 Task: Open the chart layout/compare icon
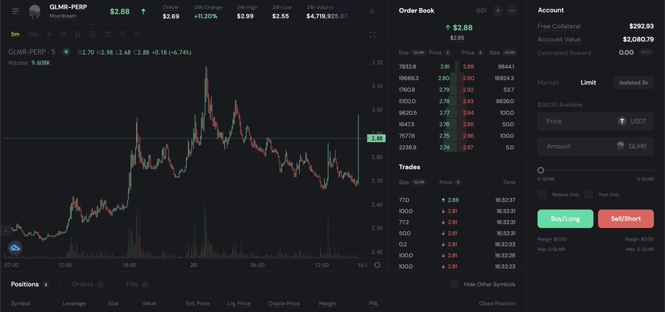coord(93,34)
